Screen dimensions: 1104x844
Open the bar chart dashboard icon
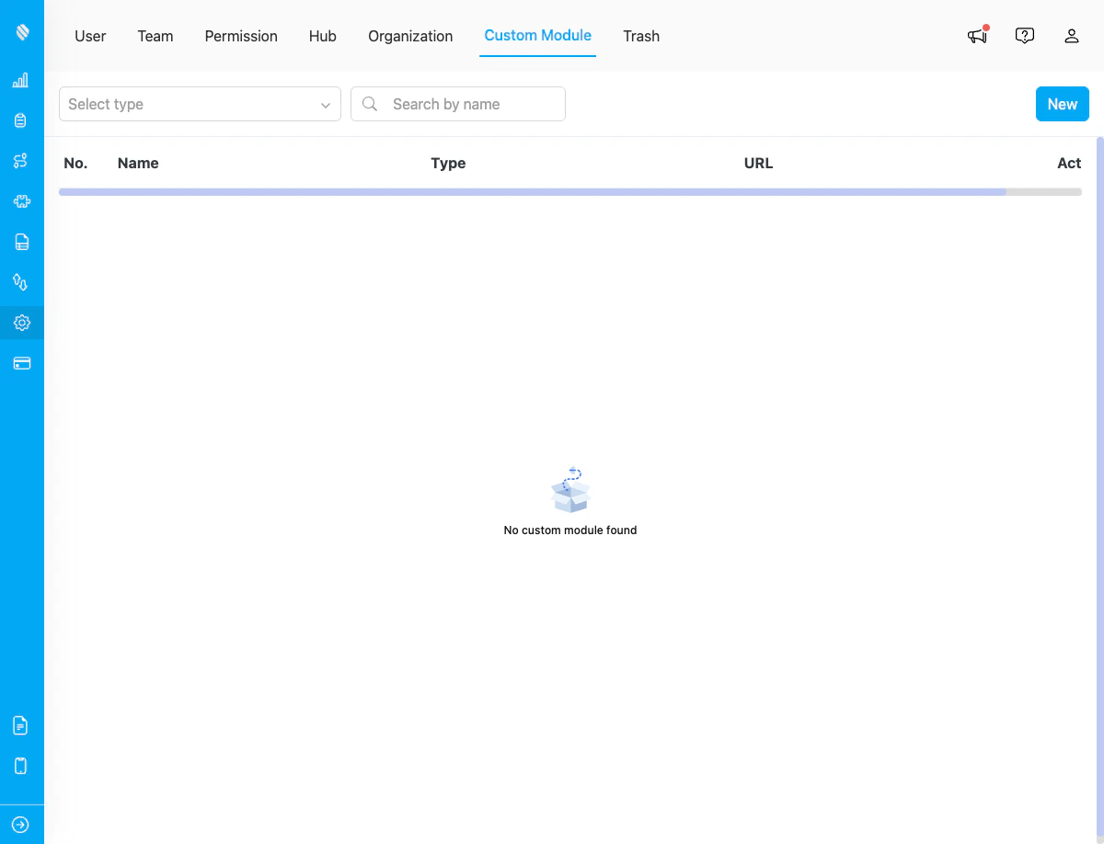pyautogui.click(x=21, y=80)
